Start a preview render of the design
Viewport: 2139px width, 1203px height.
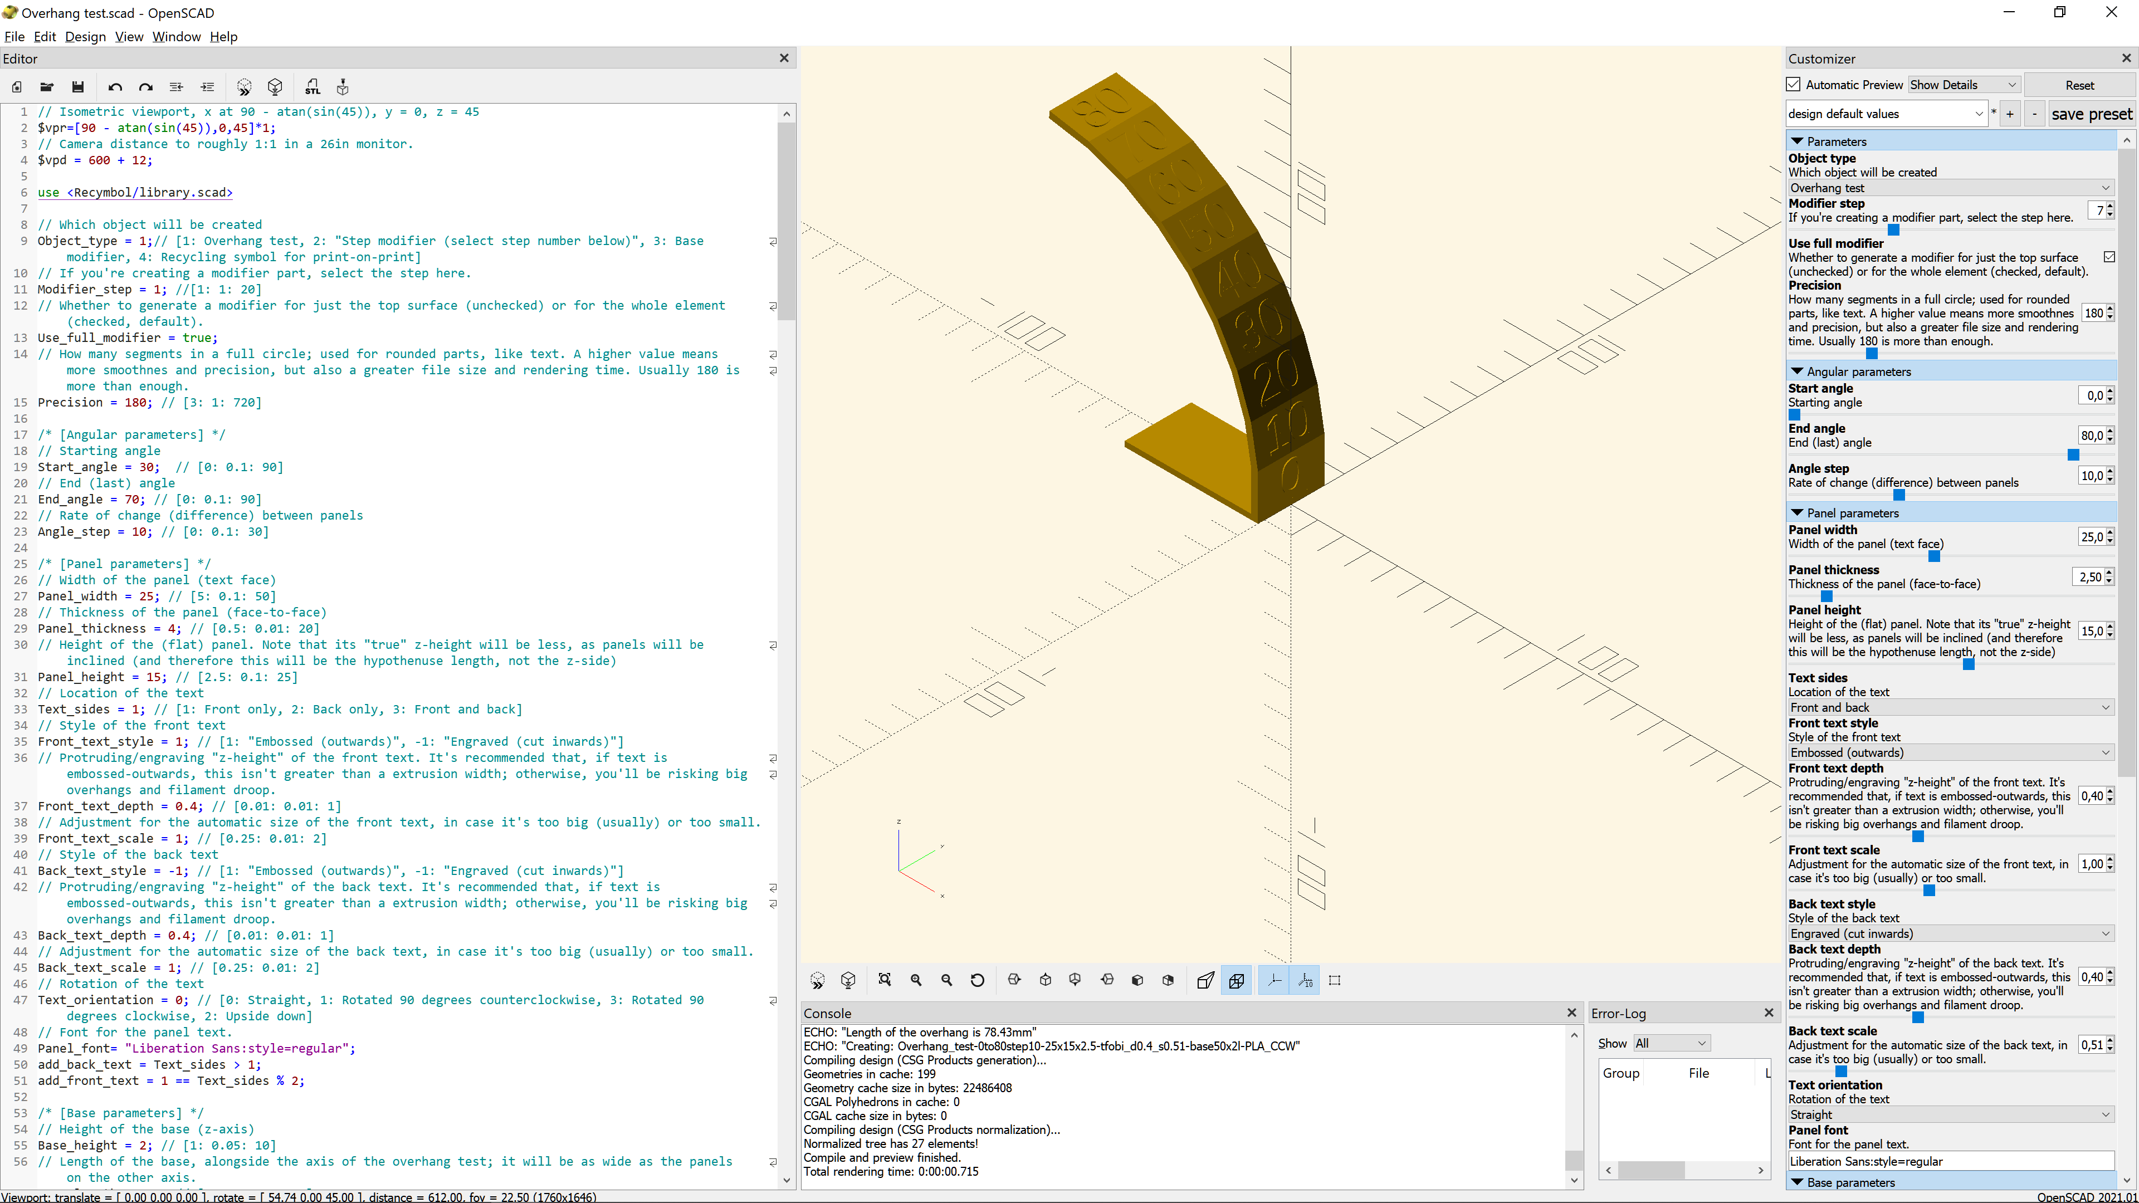tap(244, 86)
